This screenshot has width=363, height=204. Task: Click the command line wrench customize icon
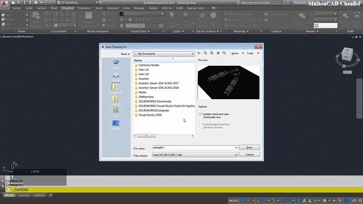(2, 186)
